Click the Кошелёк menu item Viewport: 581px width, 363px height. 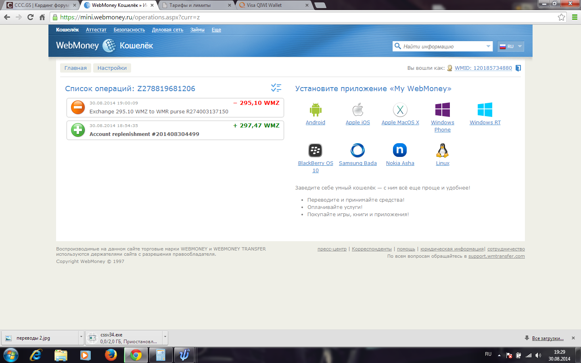67,30
